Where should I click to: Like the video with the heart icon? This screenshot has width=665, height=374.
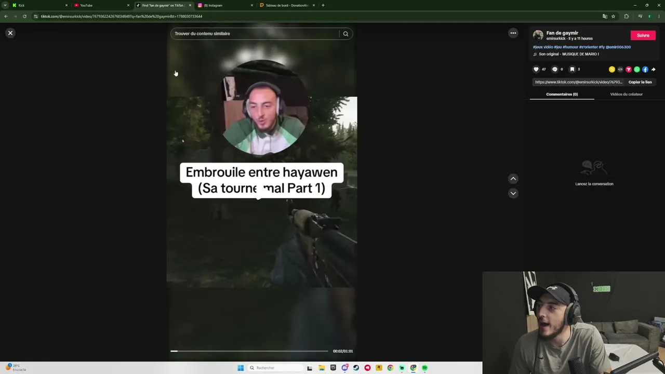pos(536,69)
